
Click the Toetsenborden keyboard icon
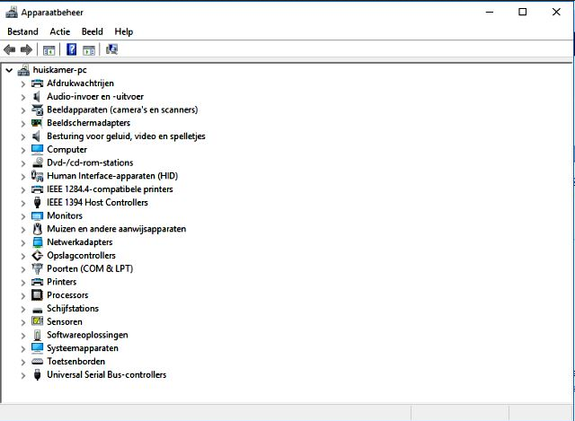pyautogui.click(x=37, y=362)
